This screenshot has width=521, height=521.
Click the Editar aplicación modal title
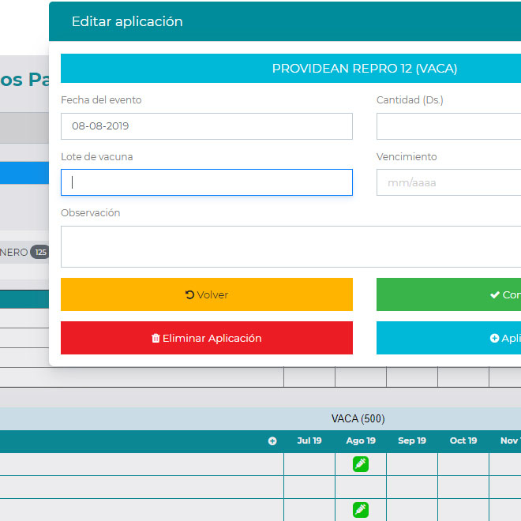click(x=127, y=22)
